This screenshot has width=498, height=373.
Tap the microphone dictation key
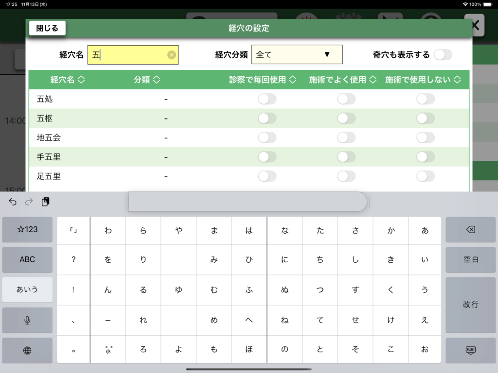pos(27,320)
